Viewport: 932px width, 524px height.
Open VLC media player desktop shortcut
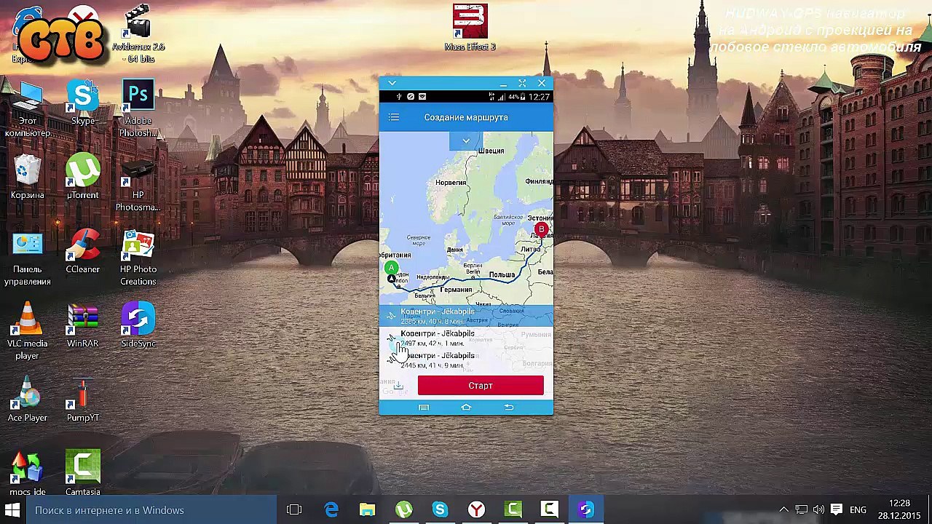pos(28,332)
